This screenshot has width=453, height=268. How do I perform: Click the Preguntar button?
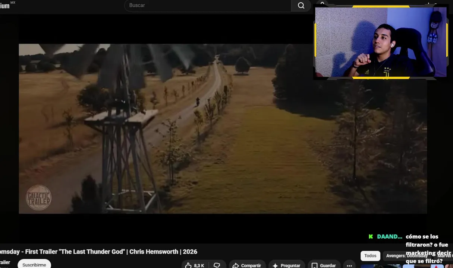pyautogui.click(x=286, y=265)
